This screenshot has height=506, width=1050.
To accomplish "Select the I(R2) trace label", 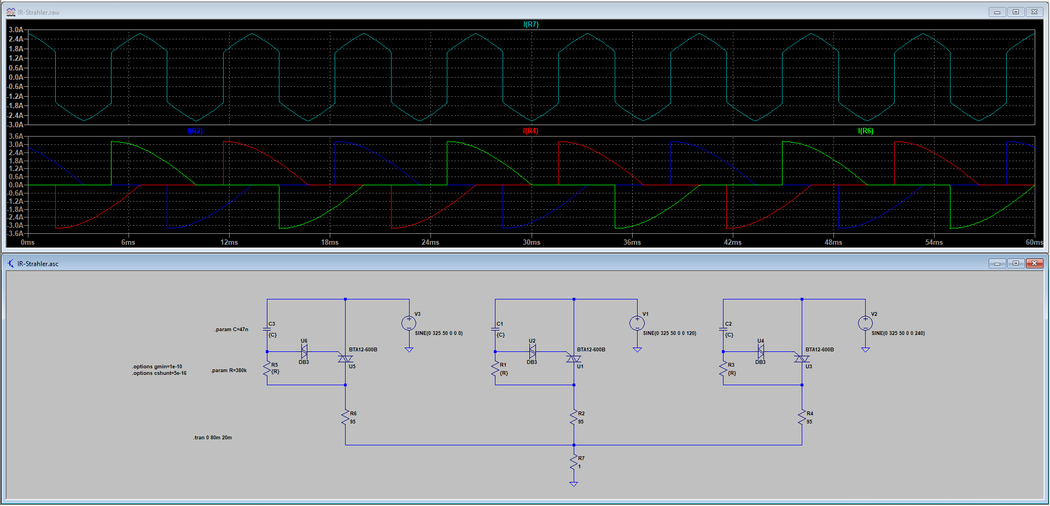I will point(195,131).
